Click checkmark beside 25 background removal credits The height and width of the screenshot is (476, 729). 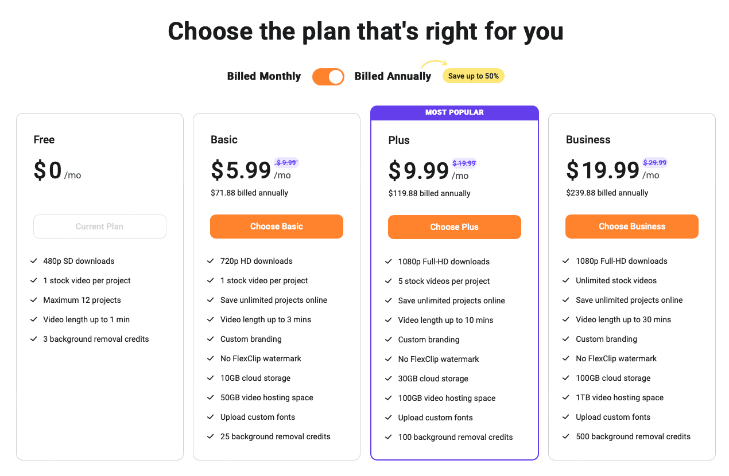(x=211, y=436)
